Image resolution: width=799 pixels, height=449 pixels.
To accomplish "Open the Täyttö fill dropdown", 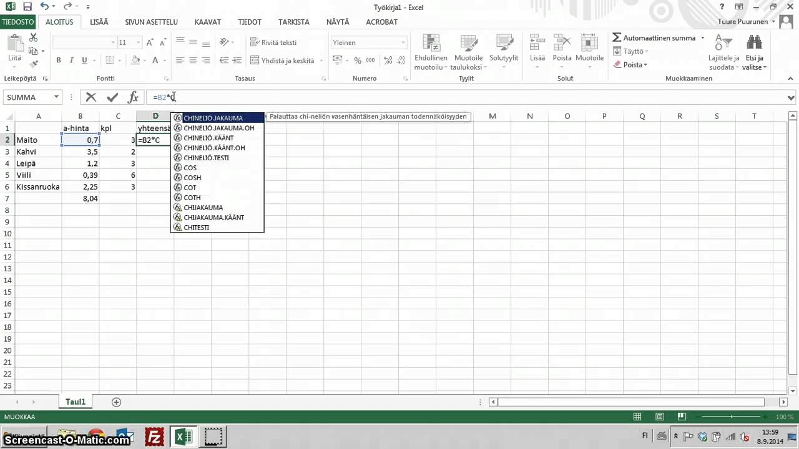I will [x=630, y=51].
